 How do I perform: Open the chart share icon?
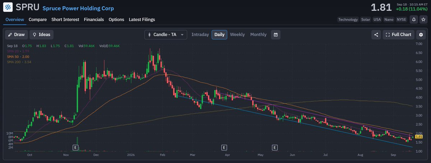click(376, 35)
